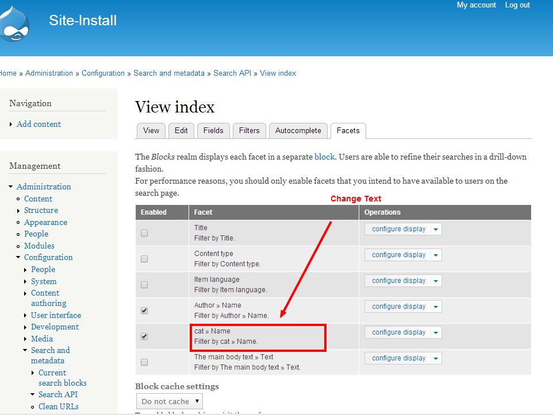
Task: Enable the Item language facet checkbox
Action: pos(144,285)
